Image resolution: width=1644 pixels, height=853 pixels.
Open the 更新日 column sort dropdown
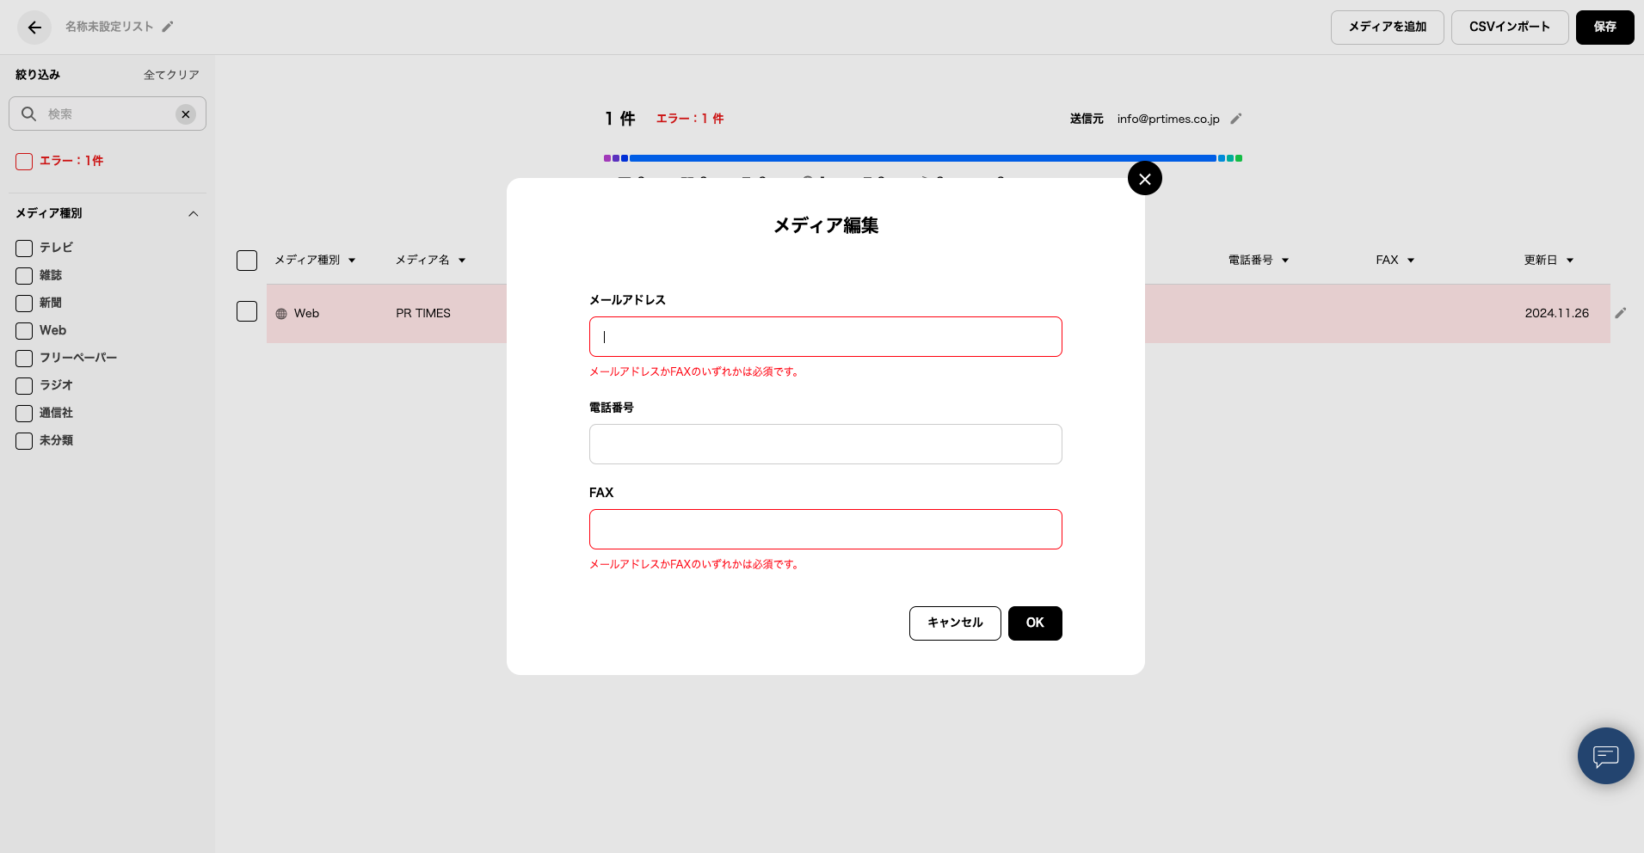[1570, 261]
